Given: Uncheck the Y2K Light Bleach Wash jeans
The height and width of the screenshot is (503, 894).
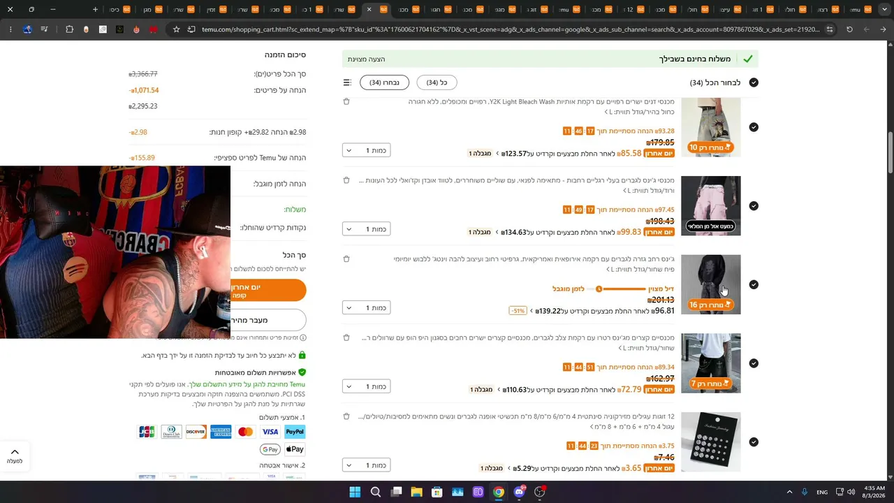Looking at the screenshot, I should (754, 127).
